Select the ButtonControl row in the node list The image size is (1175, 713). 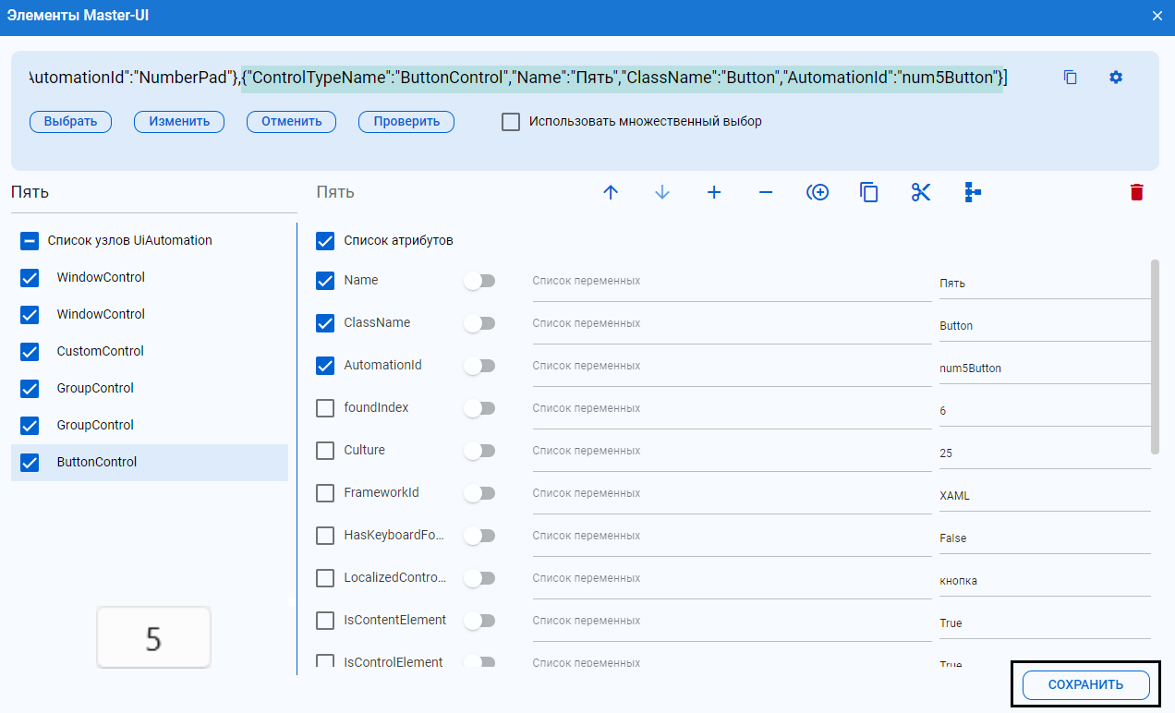click(x=150, y=463)
